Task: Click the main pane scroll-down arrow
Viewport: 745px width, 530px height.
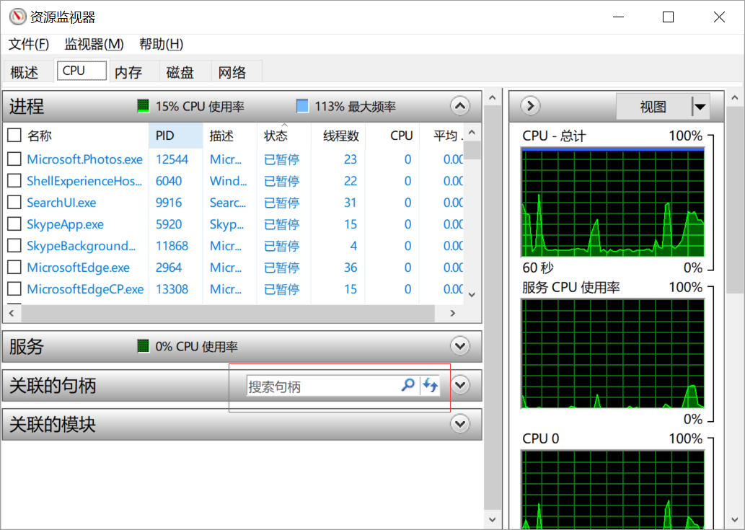Action: point(493,520)
